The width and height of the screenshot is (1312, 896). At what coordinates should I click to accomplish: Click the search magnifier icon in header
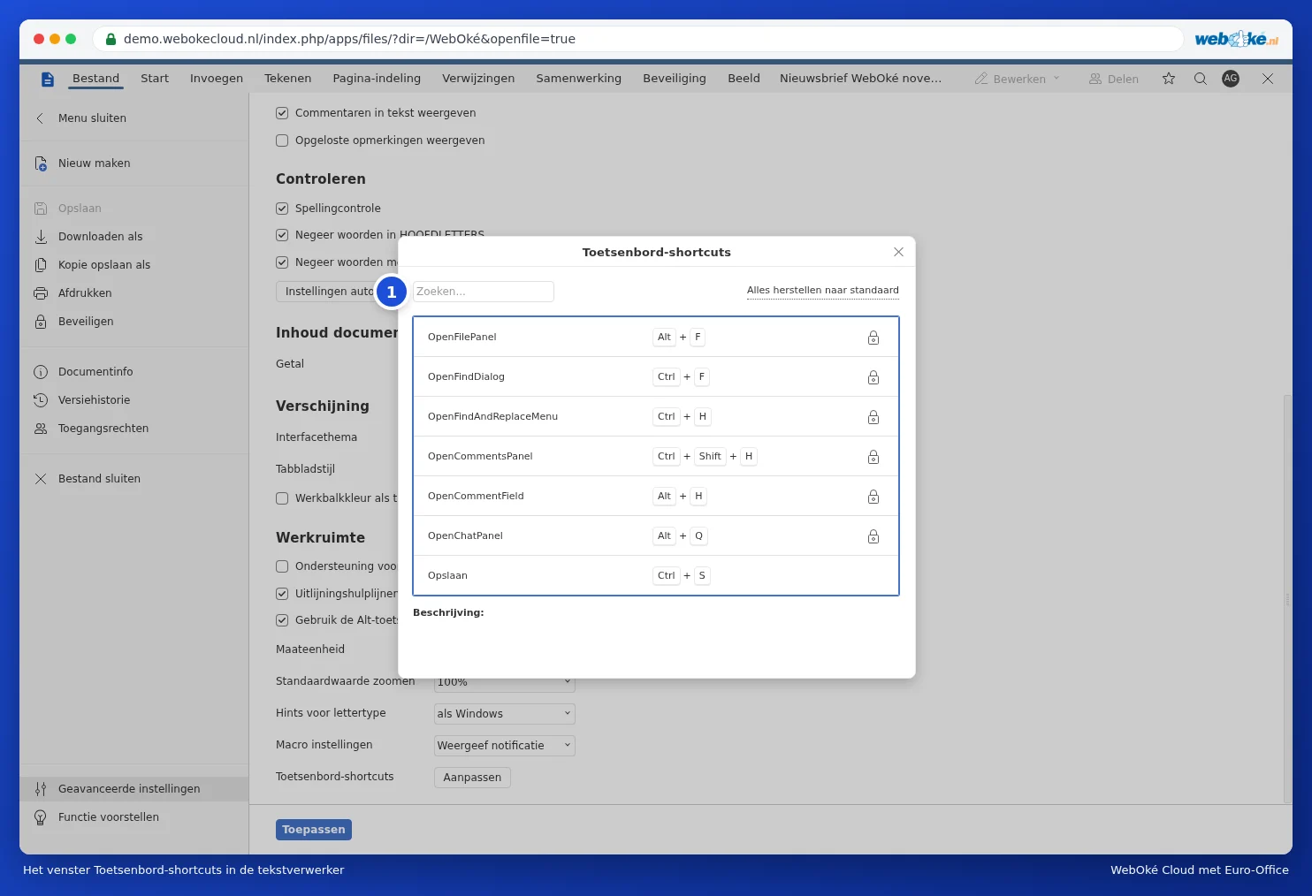[x=1201, y=79]
